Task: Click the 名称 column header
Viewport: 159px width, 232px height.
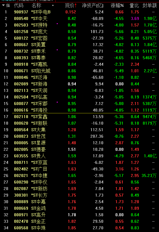Action: (x=36, y=6)
